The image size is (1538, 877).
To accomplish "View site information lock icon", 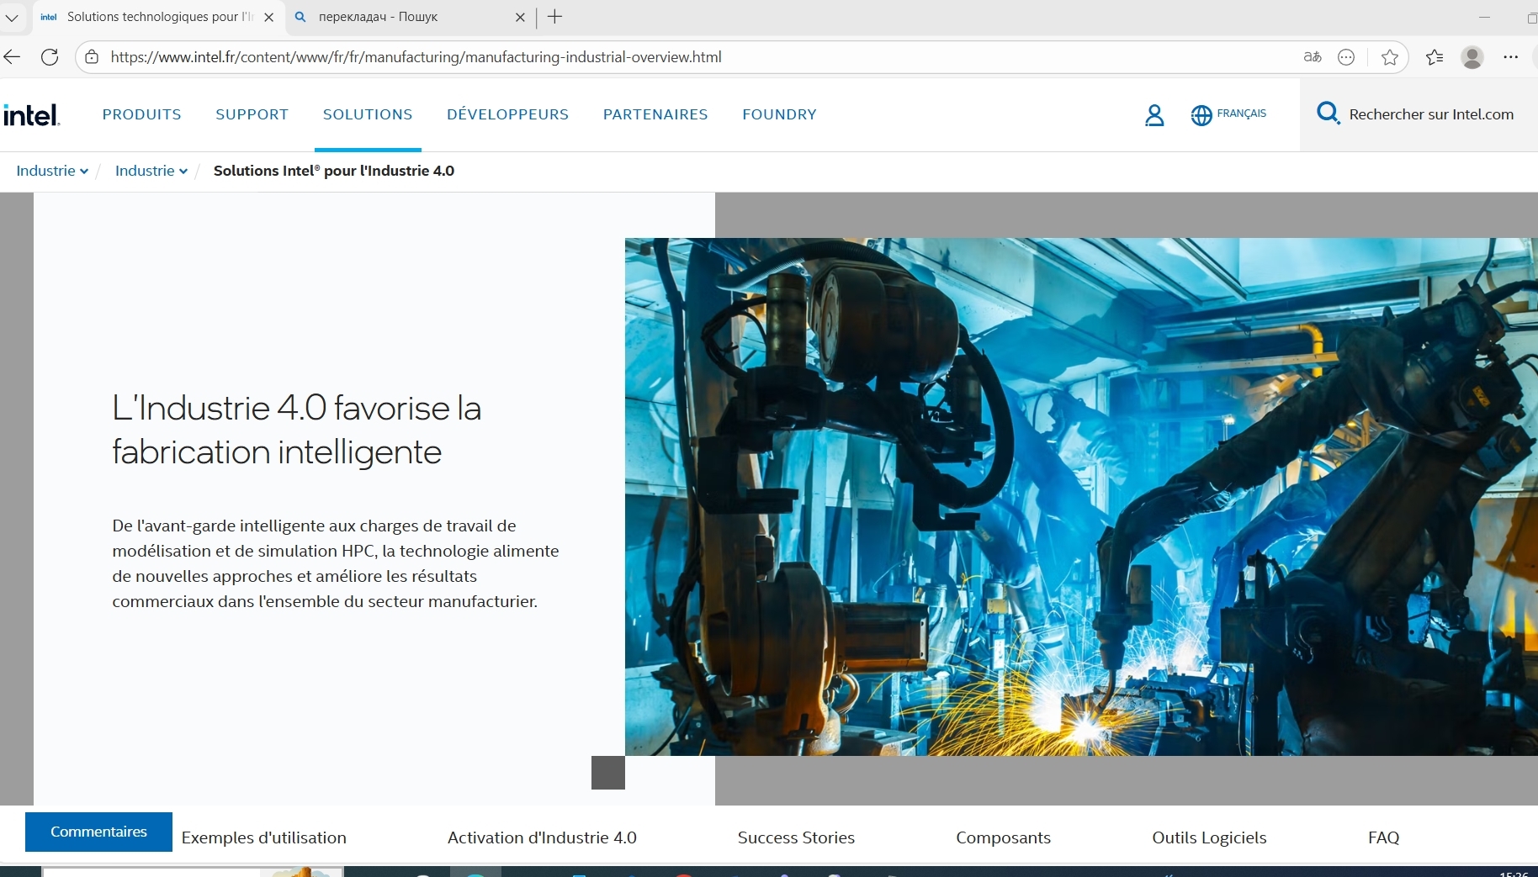I will point(92,57).
